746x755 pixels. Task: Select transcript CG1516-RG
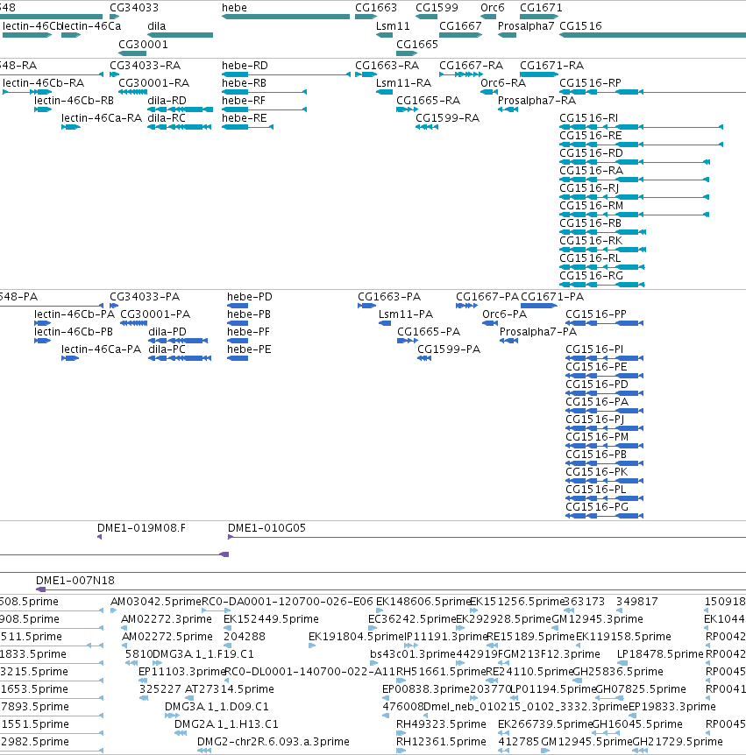point(592,275)
